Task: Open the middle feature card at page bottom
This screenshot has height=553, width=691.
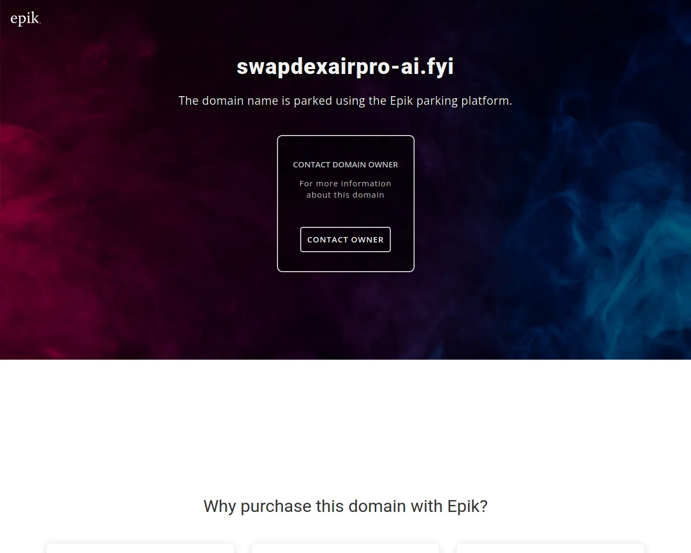Action: pos(345,548)
